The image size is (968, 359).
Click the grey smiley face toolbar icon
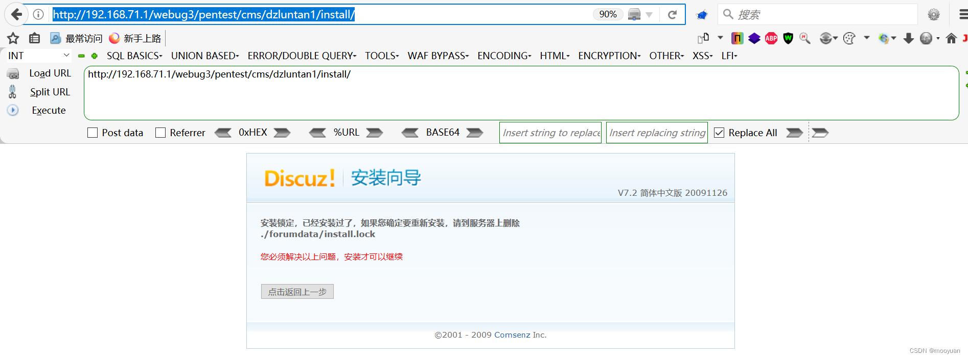pyautogui.click(x=825, y=38)
